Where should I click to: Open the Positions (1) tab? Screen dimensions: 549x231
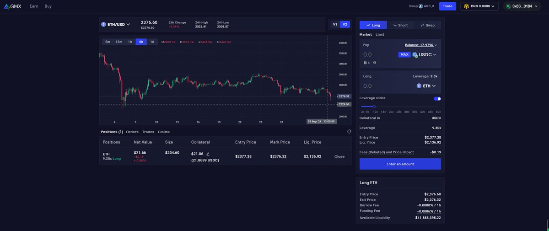[112, 132]
